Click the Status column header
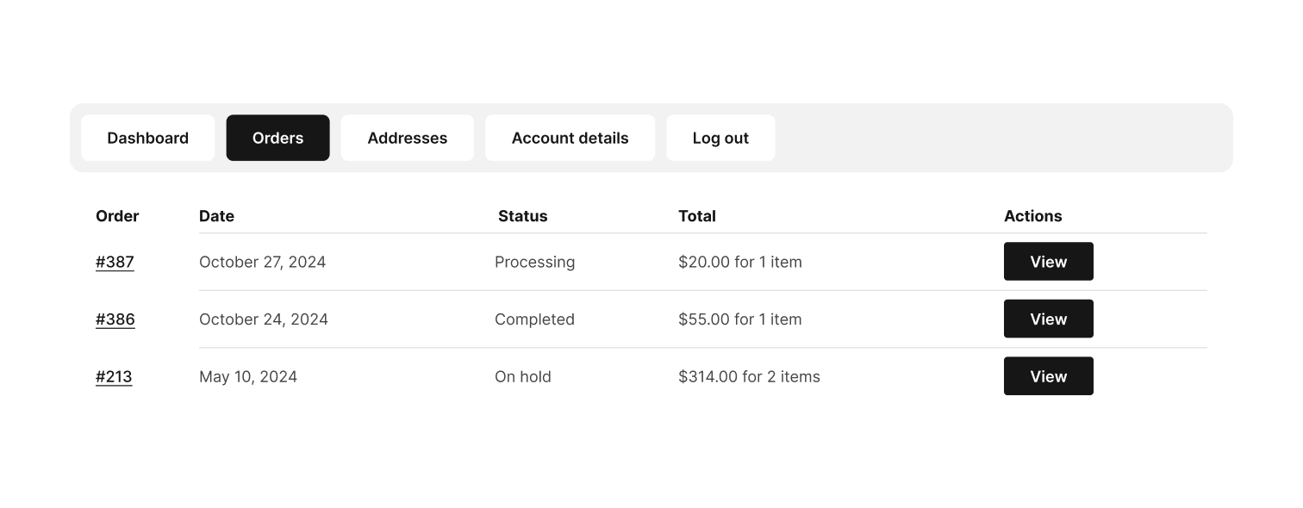This screenshot has height=508, width=1303. click(522, 216)
